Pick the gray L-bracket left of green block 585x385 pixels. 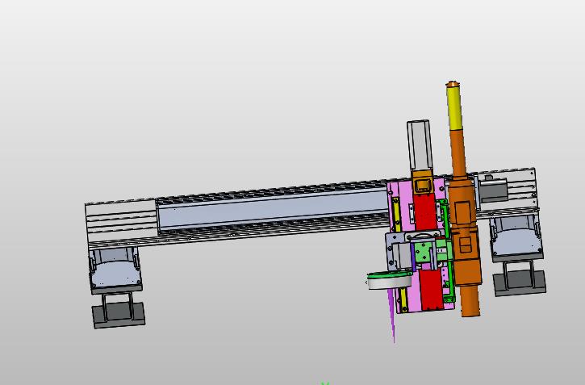click(397, 251)
